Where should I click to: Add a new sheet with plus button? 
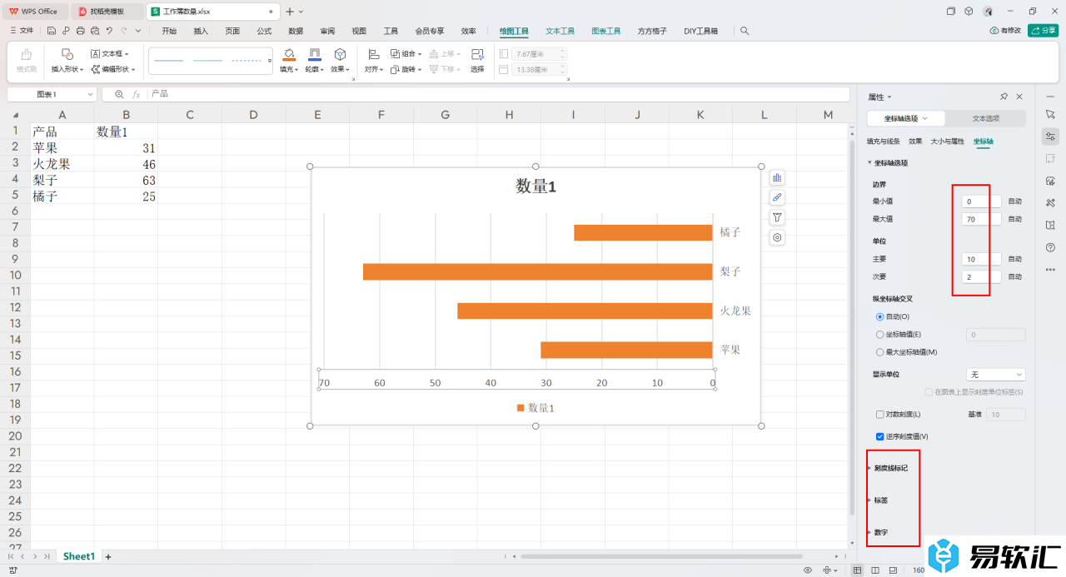click(108, 556)
